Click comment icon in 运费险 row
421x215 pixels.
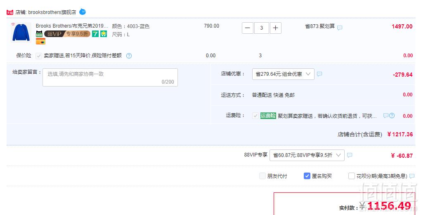[x=386, y=116]
